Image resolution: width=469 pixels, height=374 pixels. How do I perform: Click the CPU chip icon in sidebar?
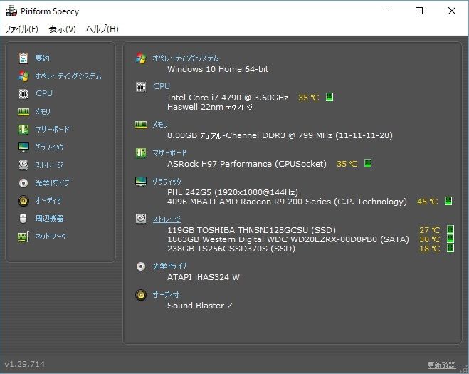point(23,94)
